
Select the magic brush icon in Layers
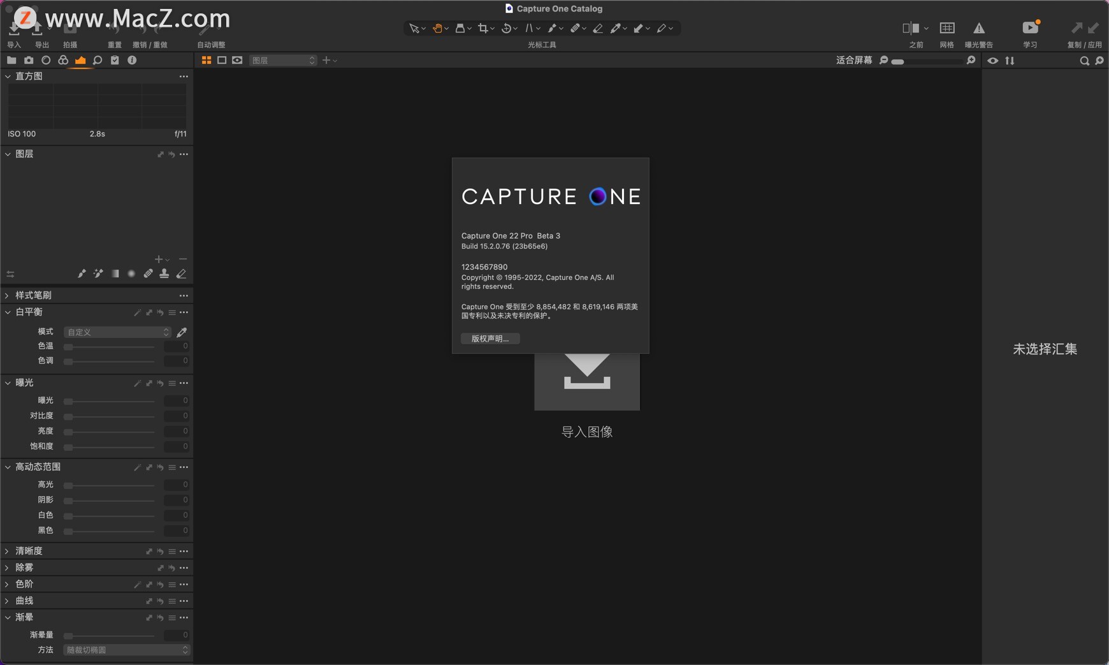point(98,274)
